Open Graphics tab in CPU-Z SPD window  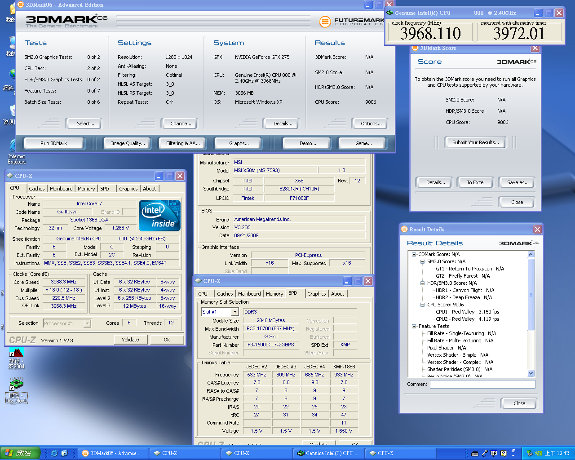(317, 294)
